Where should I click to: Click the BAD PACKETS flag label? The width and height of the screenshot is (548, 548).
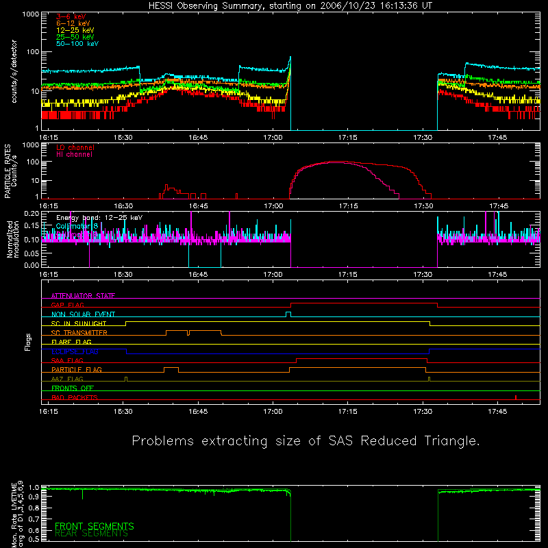(75, 397)
